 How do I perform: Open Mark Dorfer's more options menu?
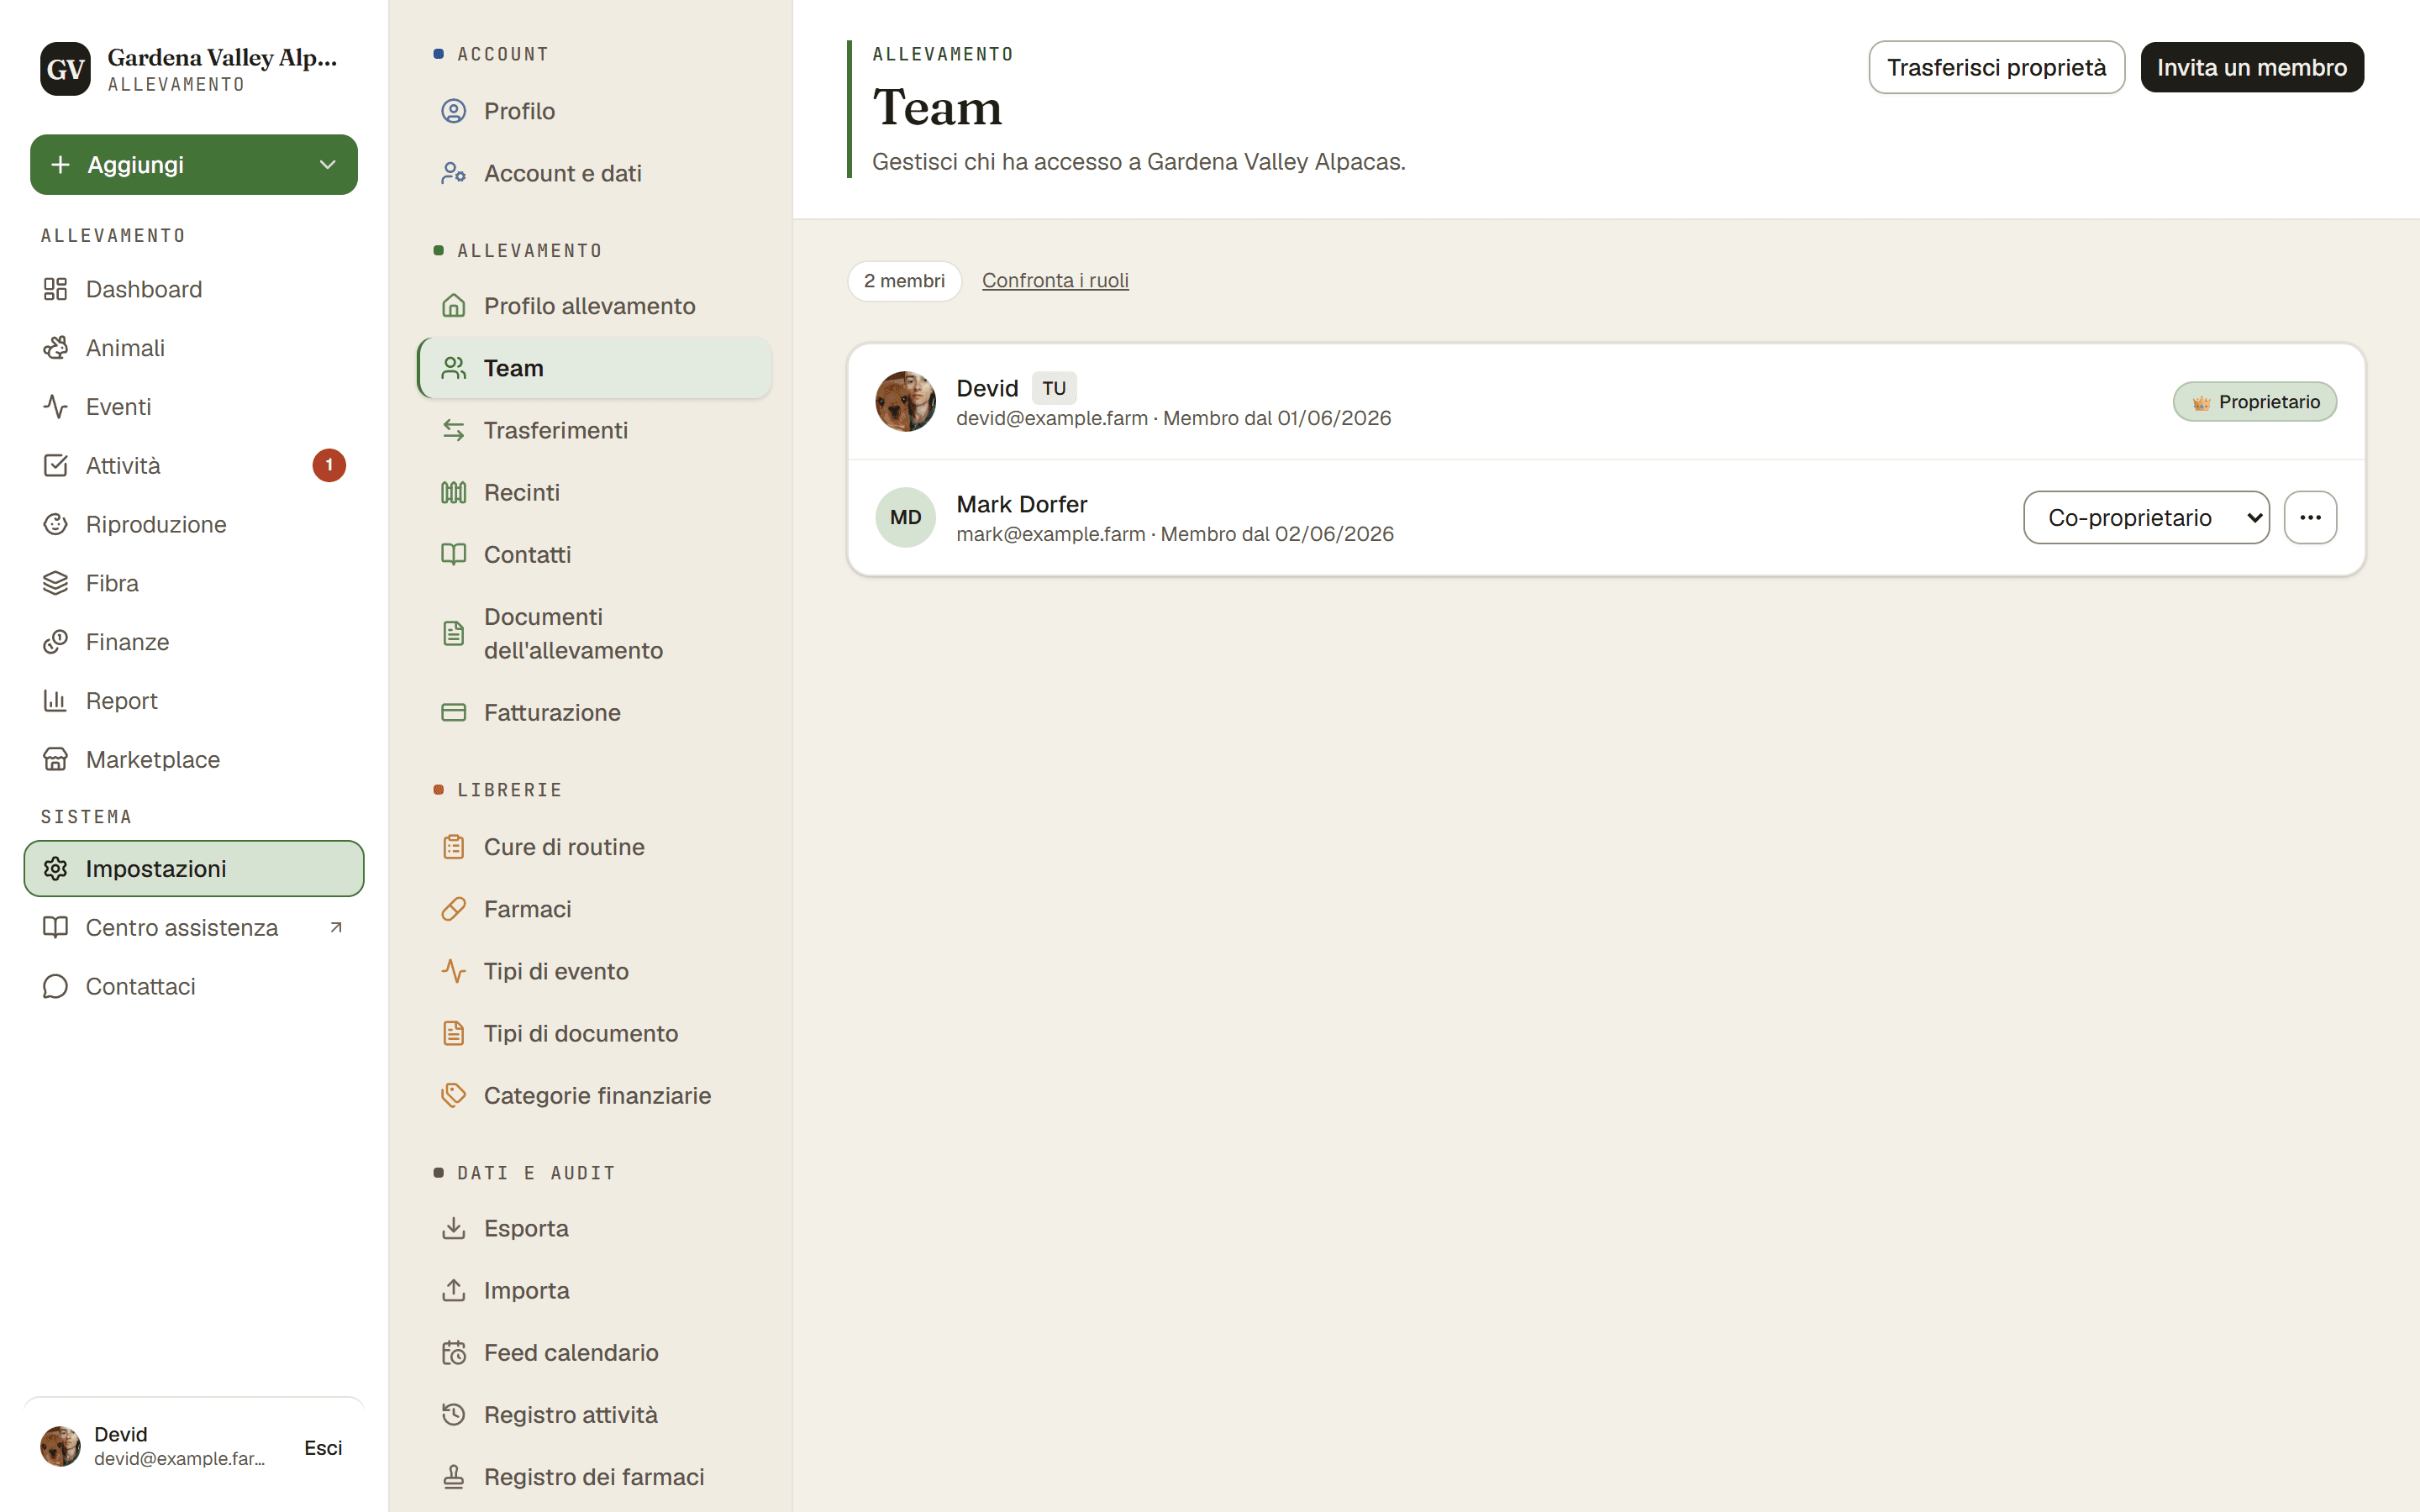coord(2310,518)
